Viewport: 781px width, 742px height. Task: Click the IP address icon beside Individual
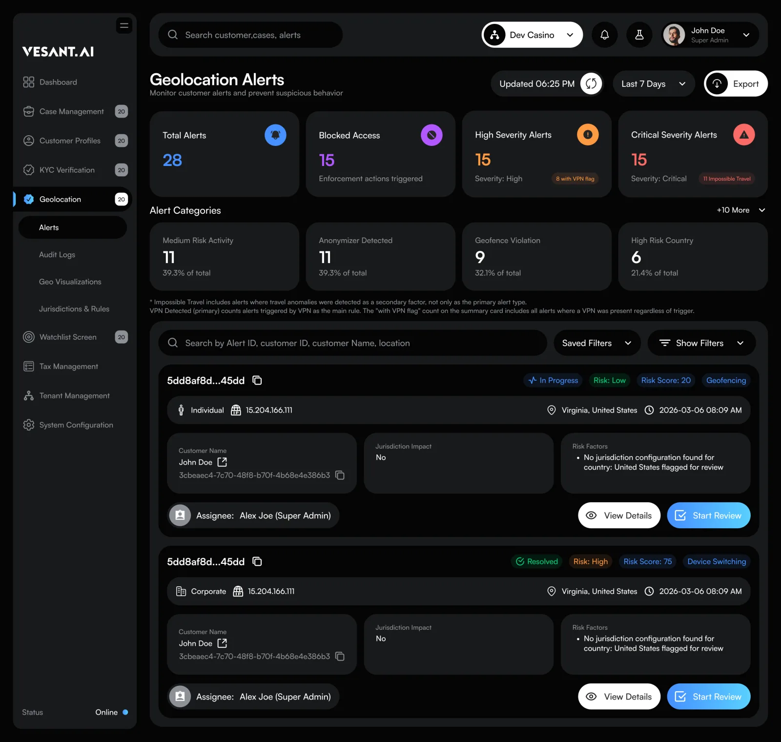point(236,410)
